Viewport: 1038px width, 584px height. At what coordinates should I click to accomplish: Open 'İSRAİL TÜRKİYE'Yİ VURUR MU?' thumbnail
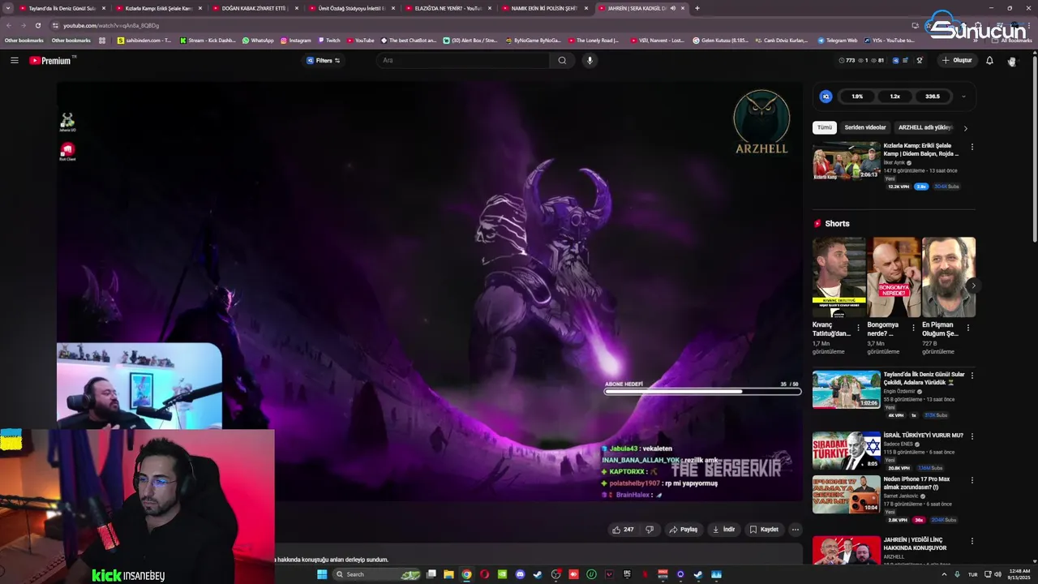click(846, 451)
